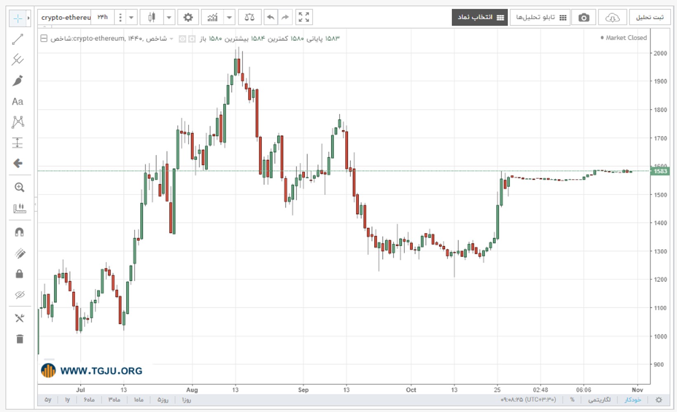Open the show object tree tools icon
Viewport: 677px width, 412px height.
(x=19, y=318)
